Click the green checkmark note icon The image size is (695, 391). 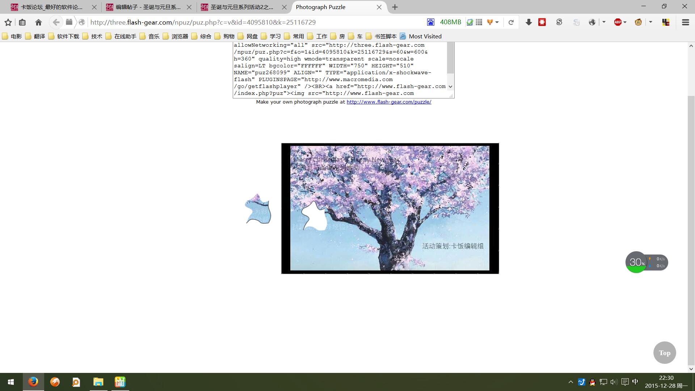(469, 22)
